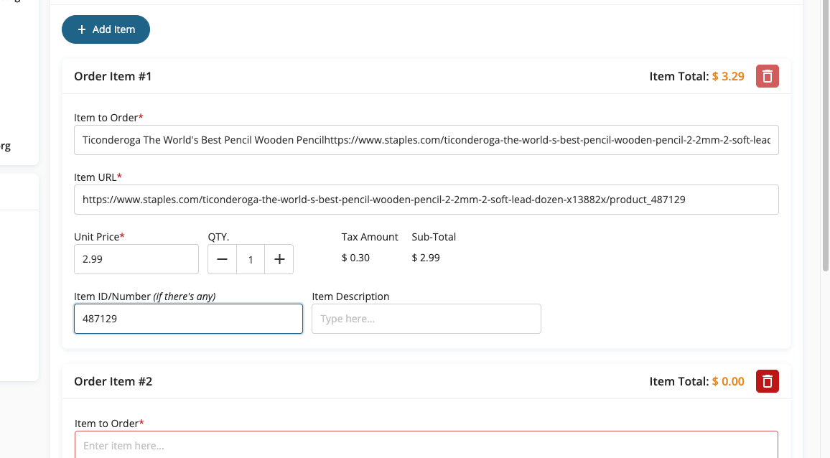Click the Sub-Total value $ 2.99
830x458 pixels.
426,258
